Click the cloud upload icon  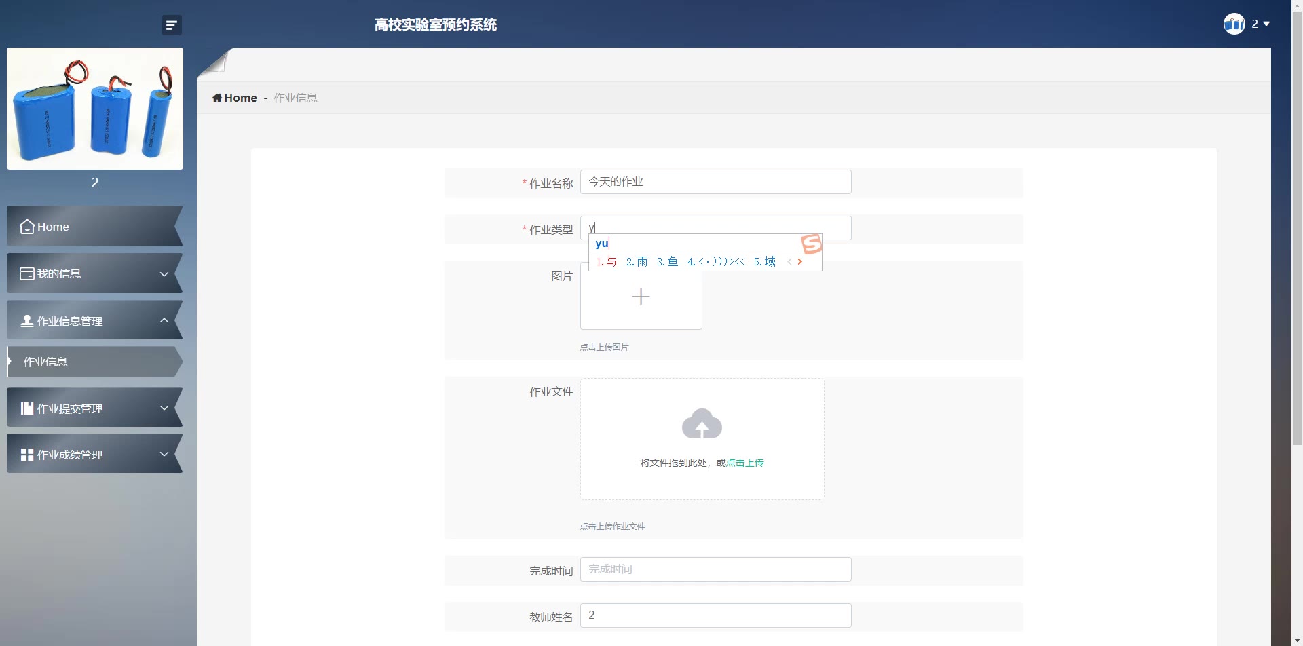coord(702,424)
